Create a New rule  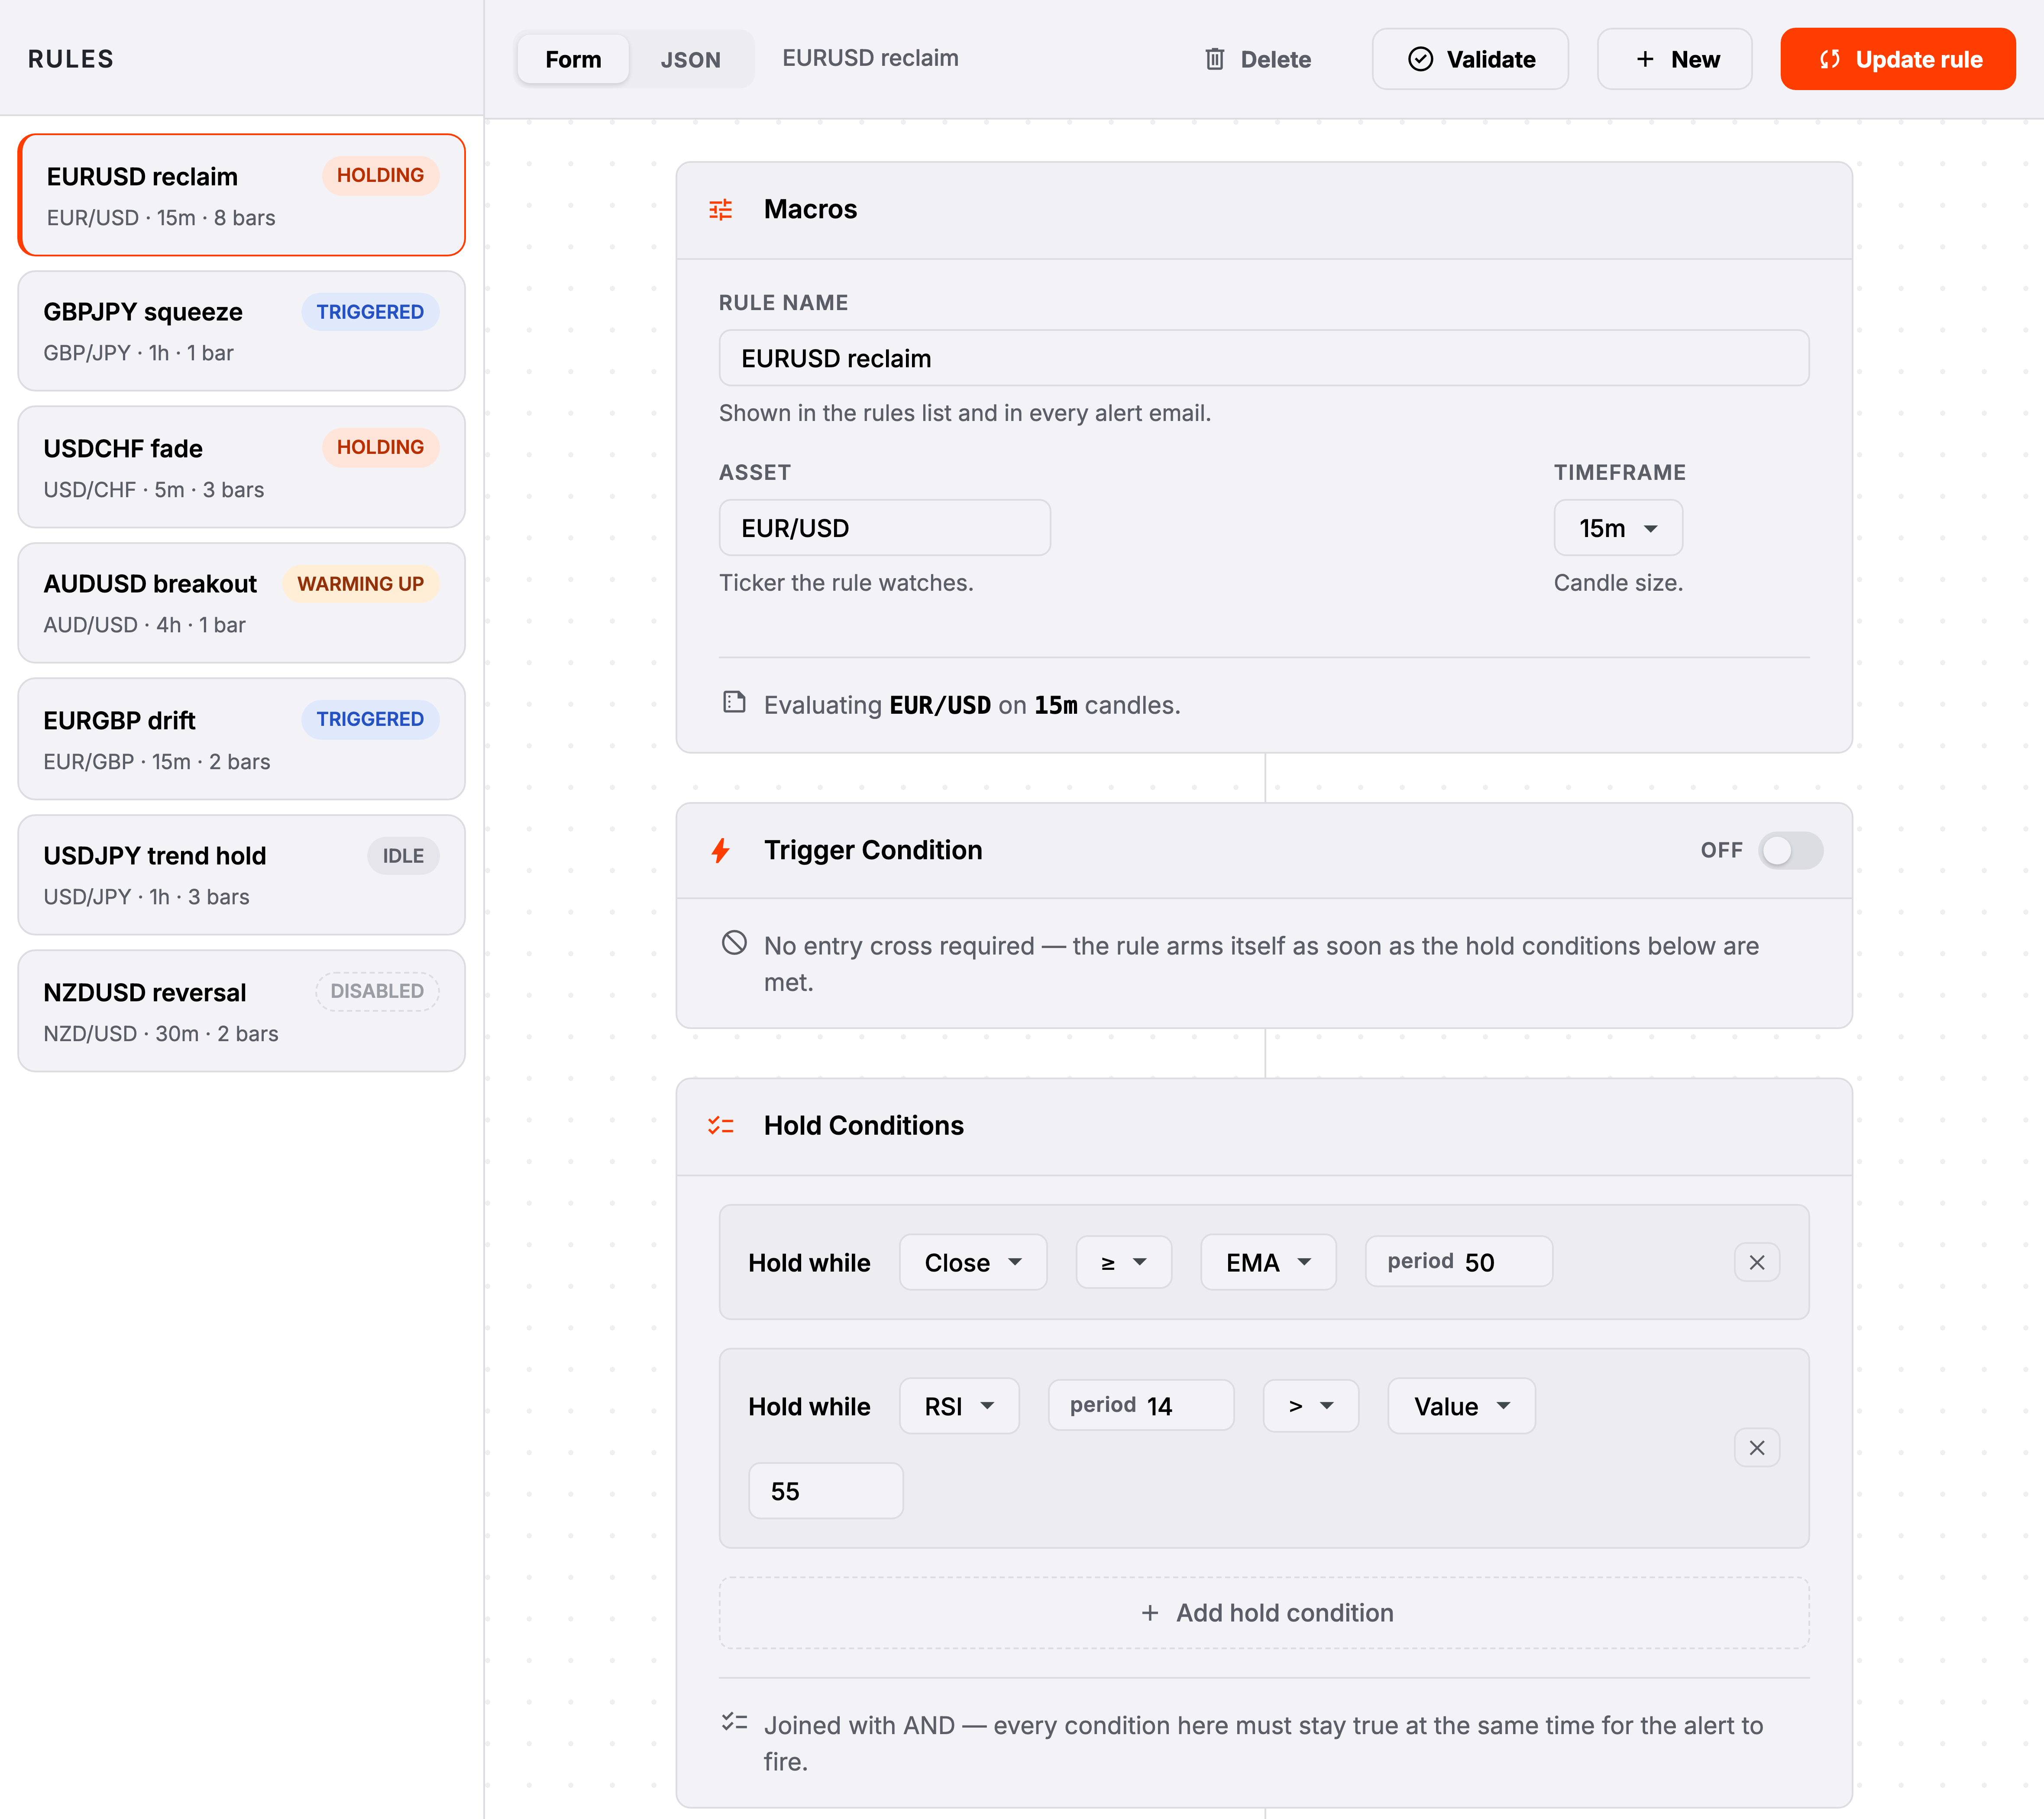(x=1675, y=59)
